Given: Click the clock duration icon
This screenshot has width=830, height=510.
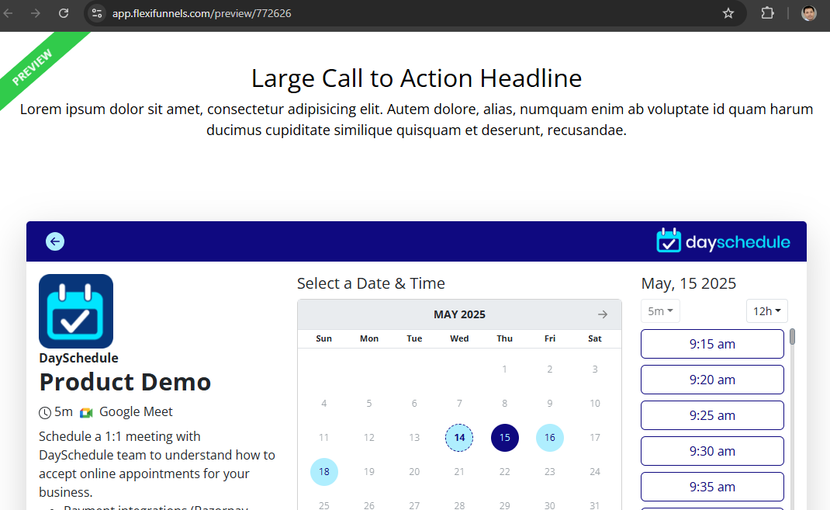Looking at the screenshot, I should pyautogui.click(x=45, y=412).
